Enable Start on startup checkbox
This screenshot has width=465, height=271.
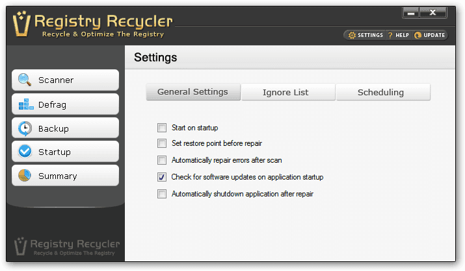[162, 128]
